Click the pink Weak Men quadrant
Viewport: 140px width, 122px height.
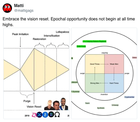(x=114, y=64)
